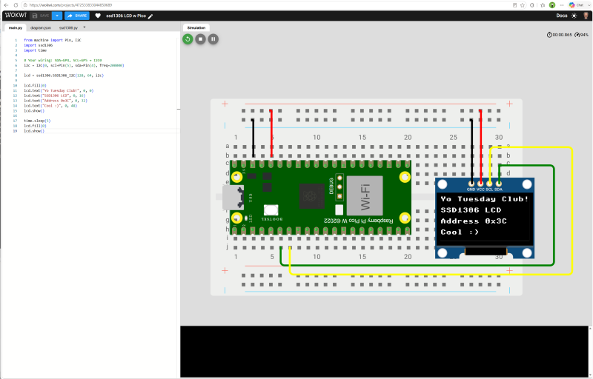Open the dropdown arrow beside SAVE
The image size is (593, 379).
click(57, 16)
